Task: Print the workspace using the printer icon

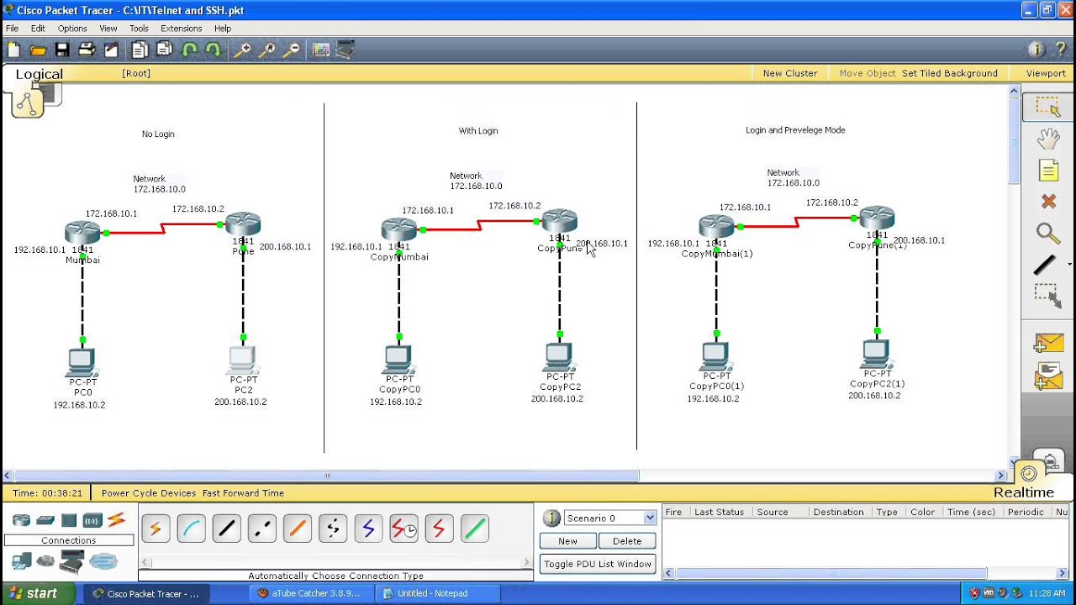Action: click(x=87, y=50)
